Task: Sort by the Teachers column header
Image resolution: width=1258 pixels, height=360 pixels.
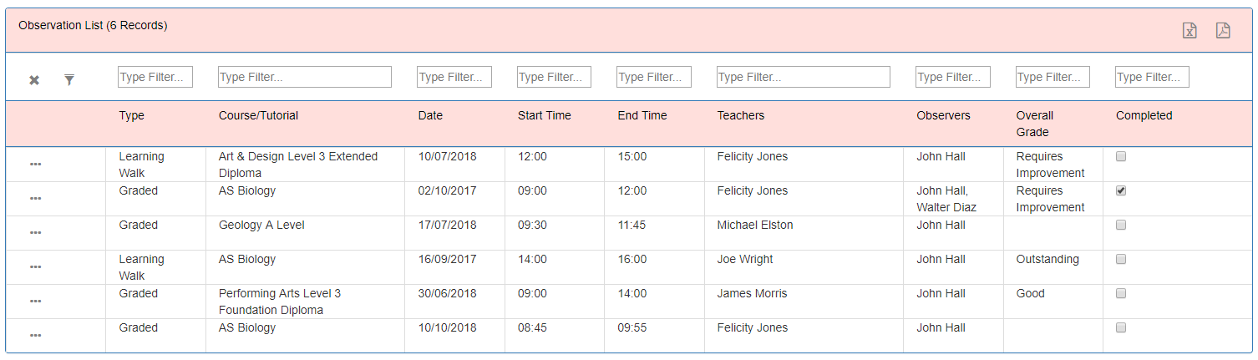Action: (741, 115)
